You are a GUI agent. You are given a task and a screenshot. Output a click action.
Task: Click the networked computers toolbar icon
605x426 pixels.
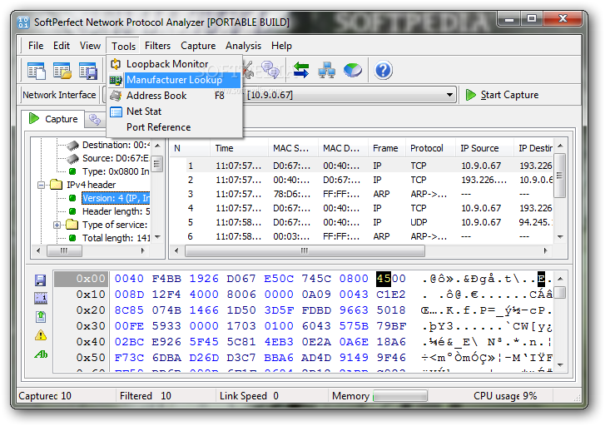[326, 70]
